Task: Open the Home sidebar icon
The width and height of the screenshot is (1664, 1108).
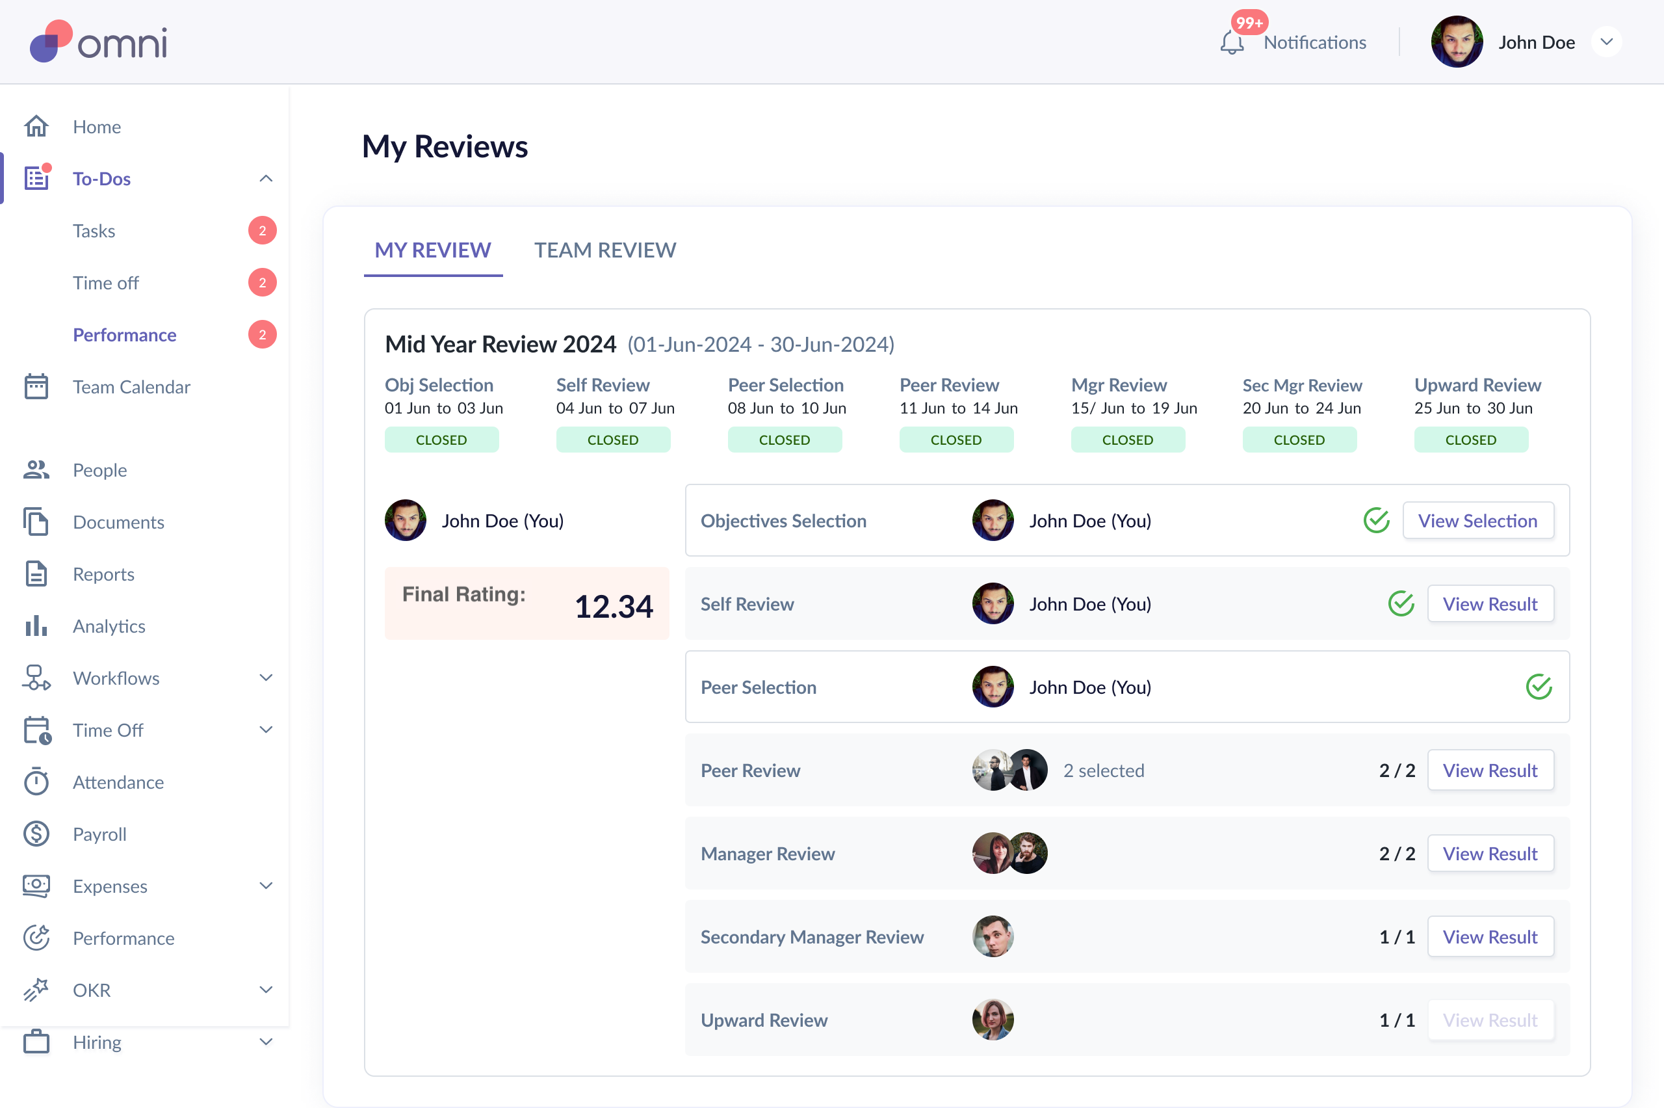Action: coord(36,127)
